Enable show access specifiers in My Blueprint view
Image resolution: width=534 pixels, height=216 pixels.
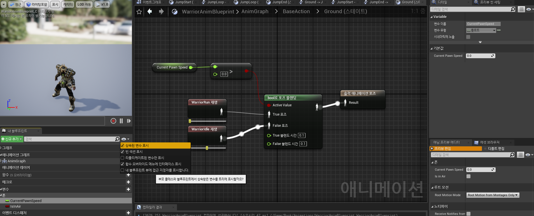point(122,170)
